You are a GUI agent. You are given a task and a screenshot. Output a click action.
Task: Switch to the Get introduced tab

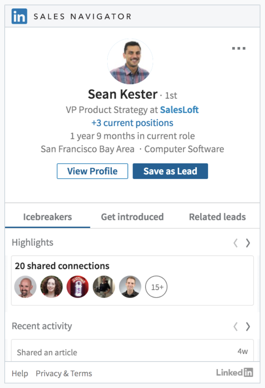click(x=132, y=217)
